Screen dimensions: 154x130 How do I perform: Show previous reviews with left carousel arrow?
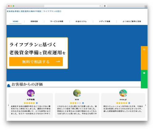(9, 105)
